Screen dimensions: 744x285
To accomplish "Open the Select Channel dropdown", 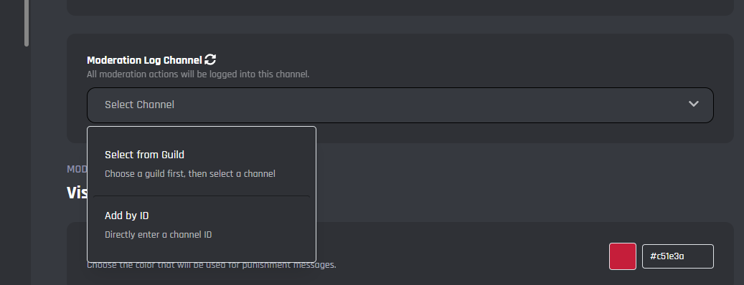I will tap(400, 105).
